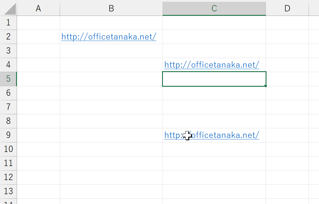Screen dimensions: 319x204
Task: Open the hyperlink in cell B2
Action: (x=109, y=37)
